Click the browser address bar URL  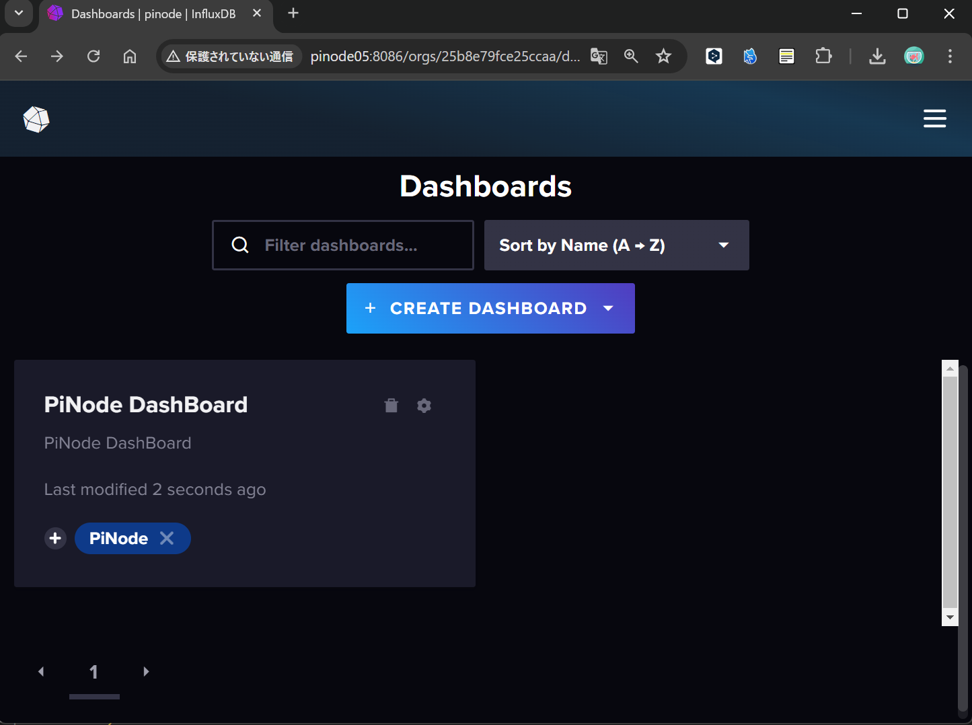(445, 56)
